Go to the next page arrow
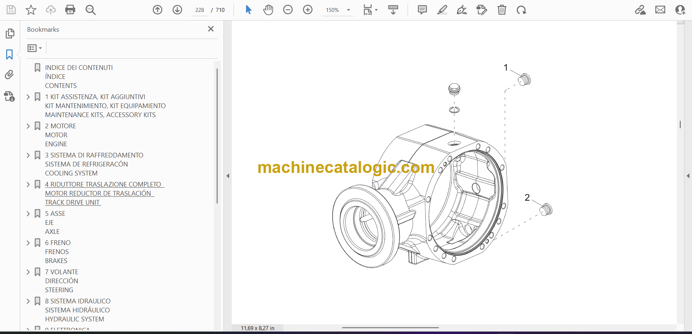Viewport: 692px width, 334px height. 177,10
